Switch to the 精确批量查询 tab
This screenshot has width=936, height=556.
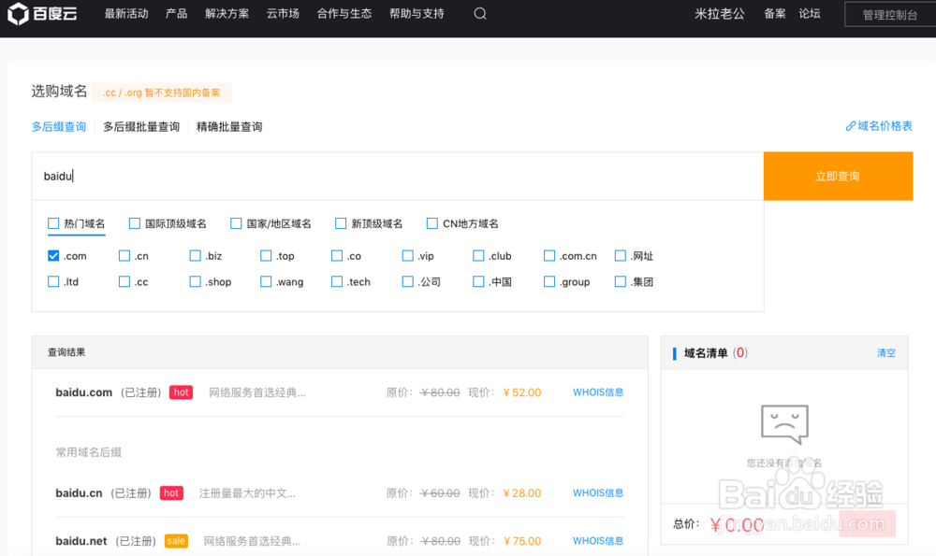point(229,125)
